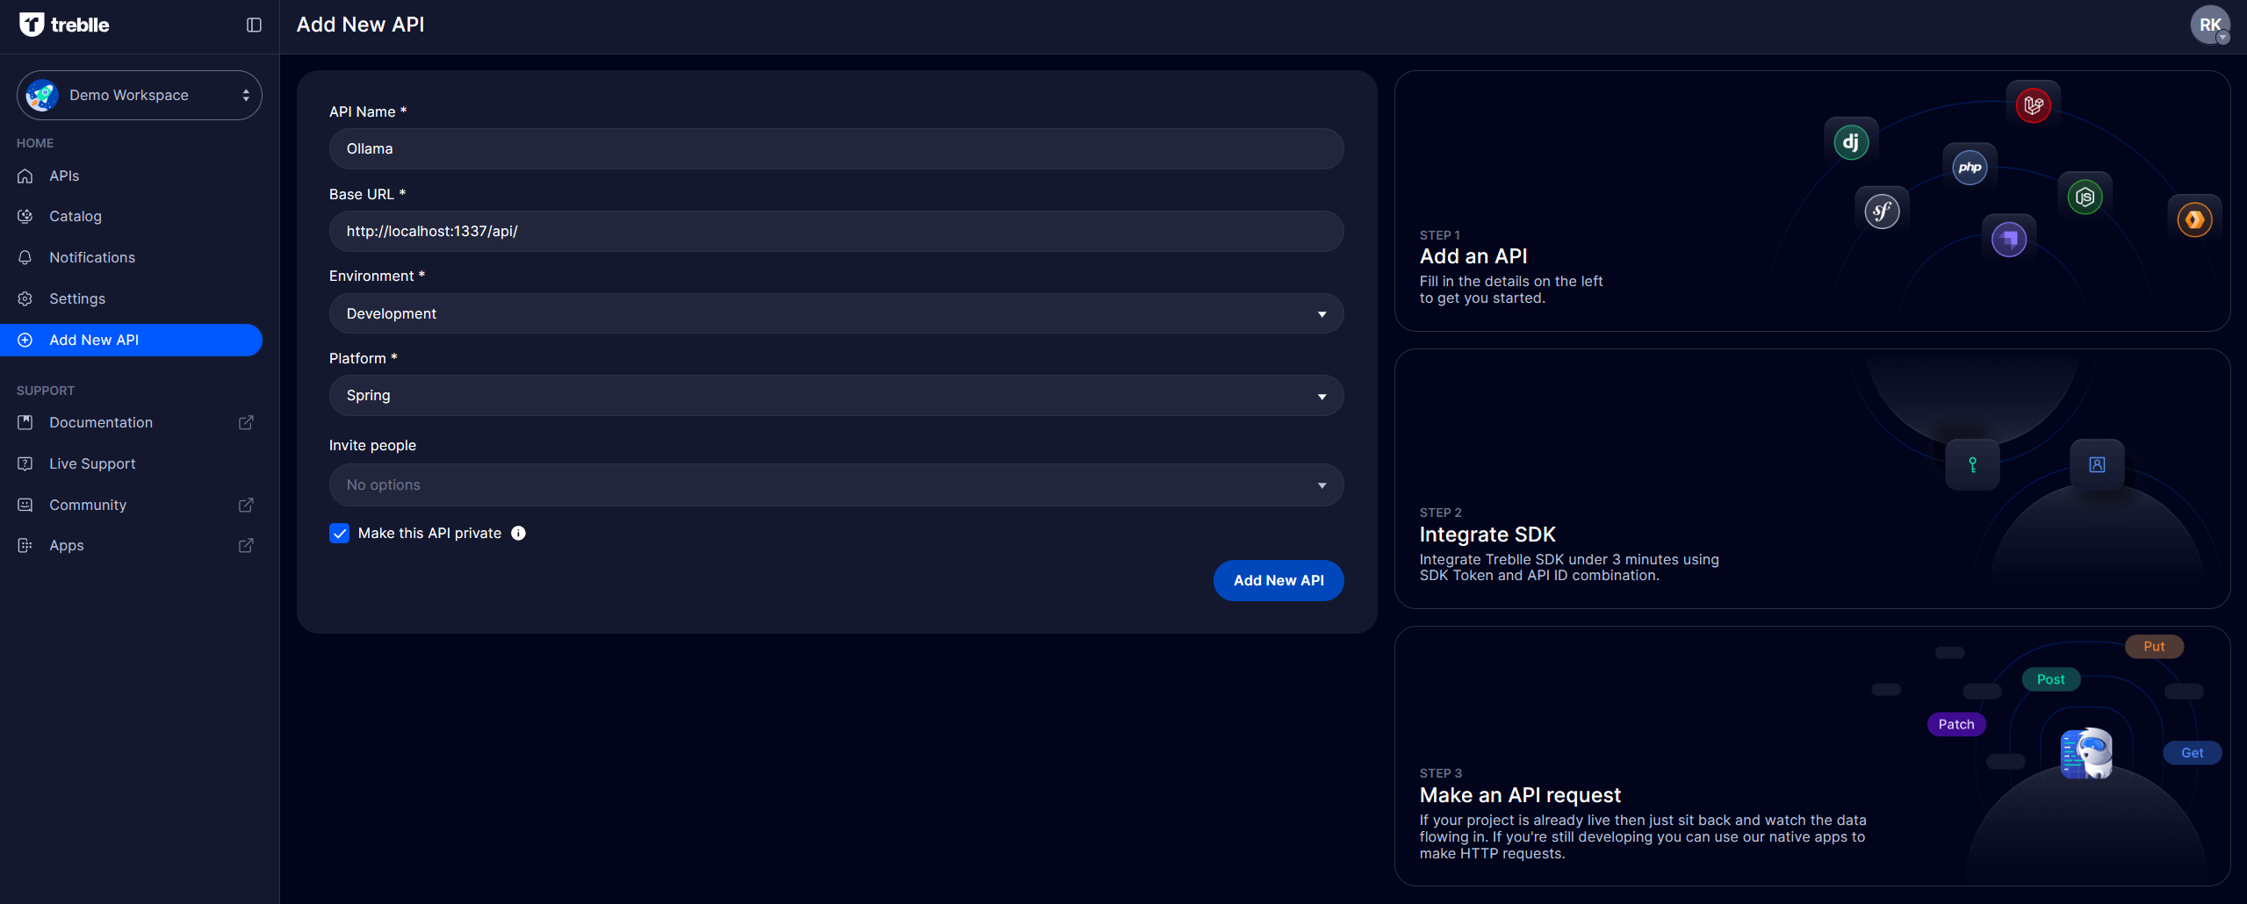Click the Post method badge

(2050, 680)
